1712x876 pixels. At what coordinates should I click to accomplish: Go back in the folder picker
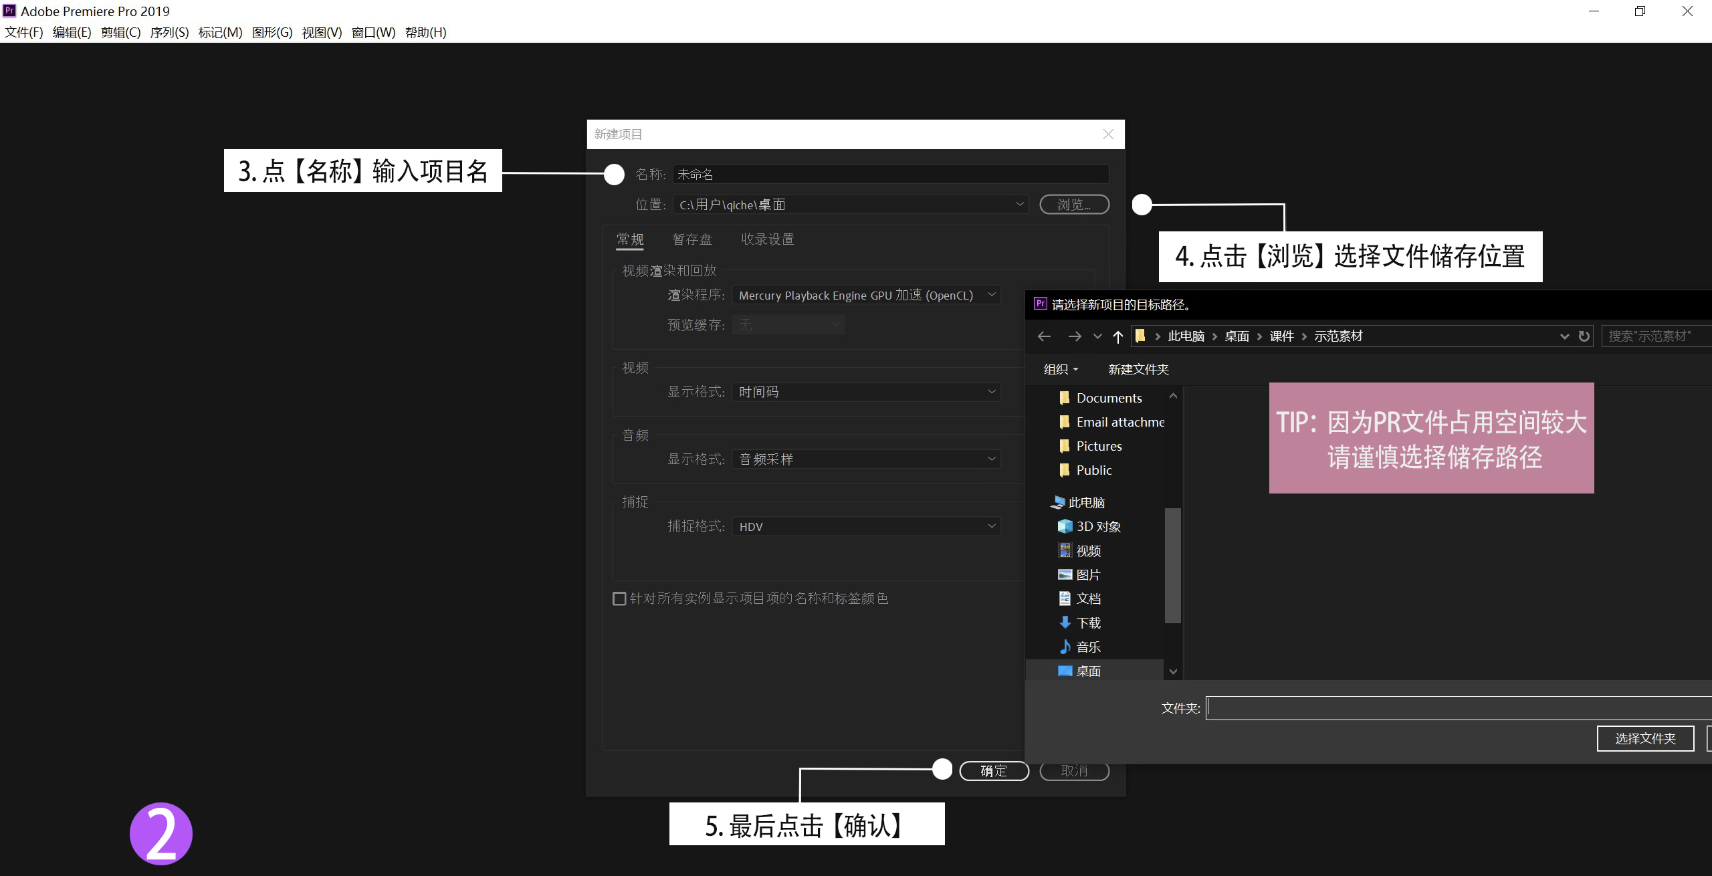click(1044, 336)
